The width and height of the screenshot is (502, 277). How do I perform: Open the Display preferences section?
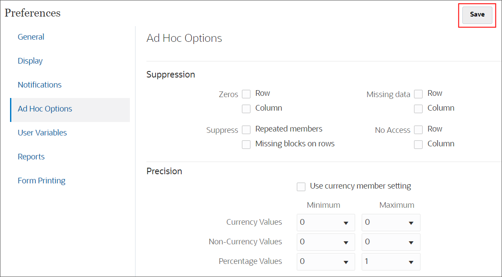(x=30, y=61)
